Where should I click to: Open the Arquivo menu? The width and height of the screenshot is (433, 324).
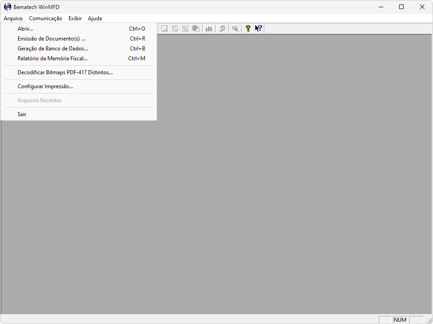[x=13, y=18]
